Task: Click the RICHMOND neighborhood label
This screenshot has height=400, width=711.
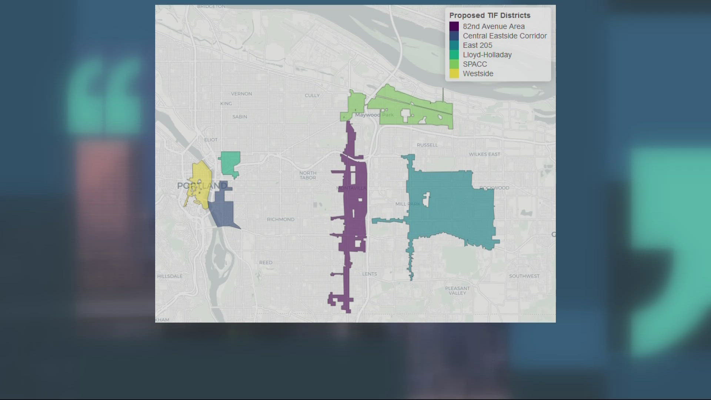Action: pos(281,220)
